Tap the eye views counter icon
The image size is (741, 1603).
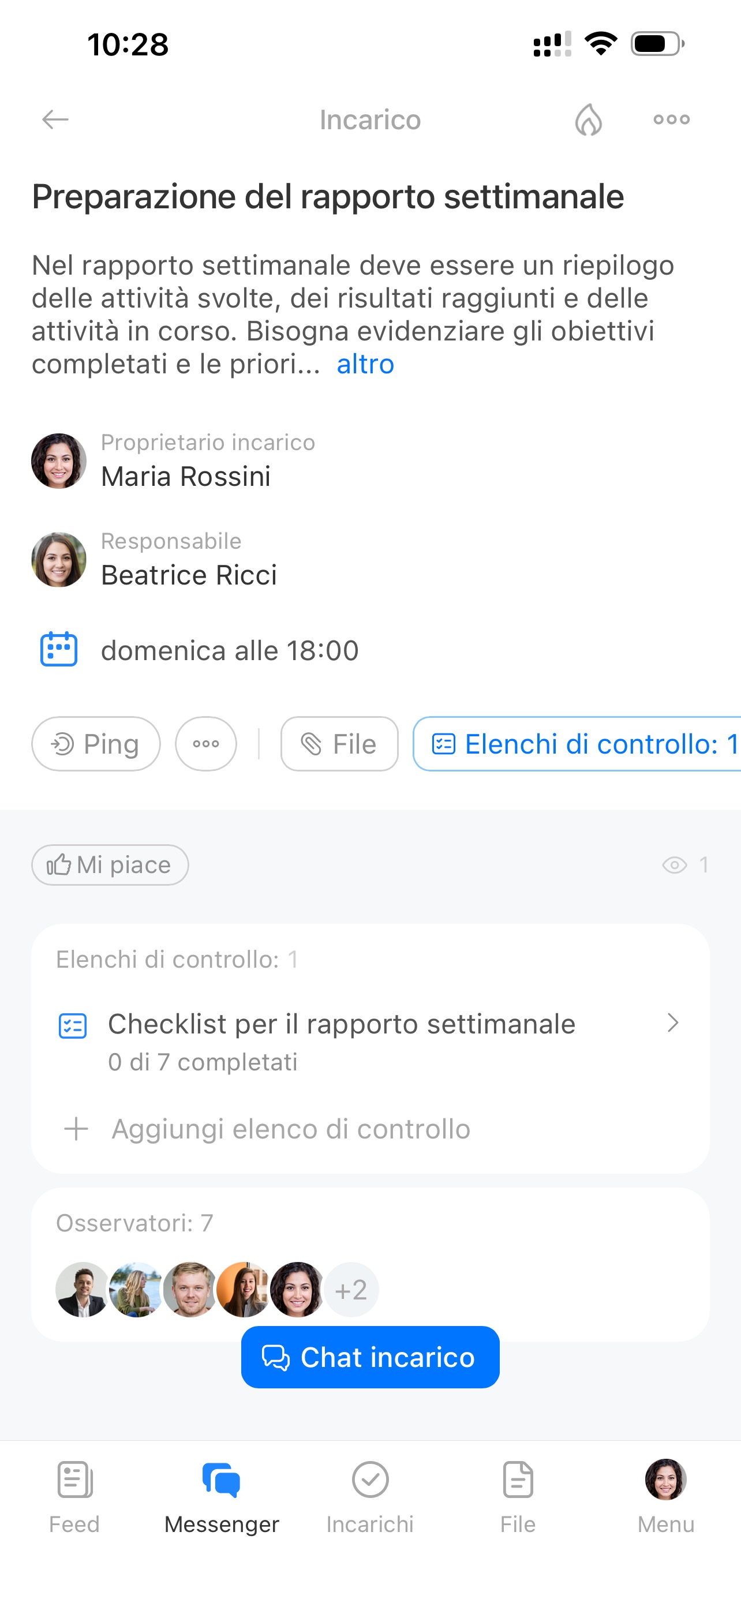pos(675,865)
